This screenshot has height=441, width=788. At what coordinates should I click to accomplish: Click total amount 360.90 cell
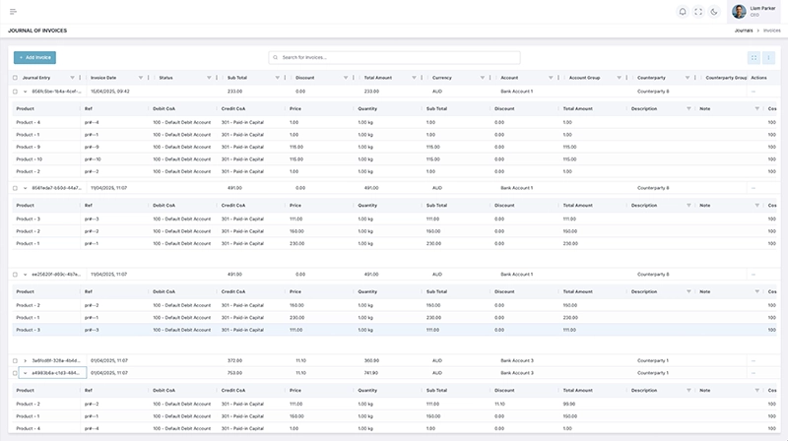[x=371, y=360]
